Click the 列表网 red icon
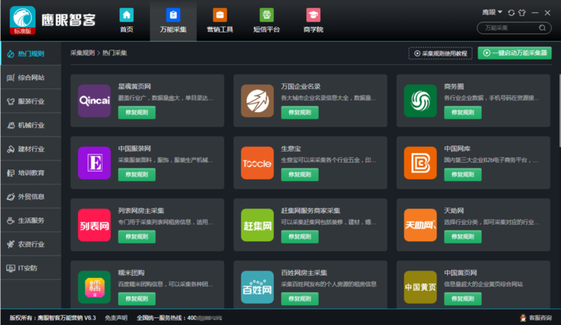The width and height of the screenshot is (561, 325). tap(94, 225)
